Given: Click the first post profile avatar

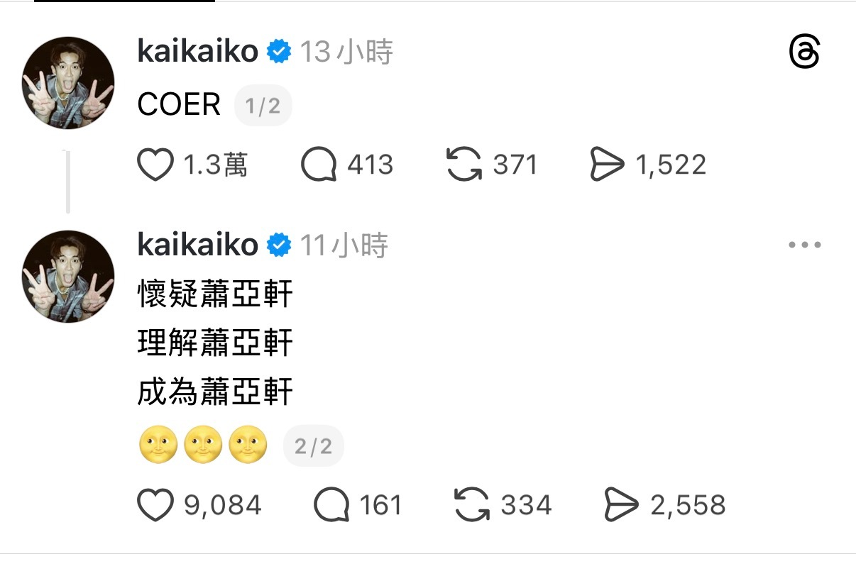Looking at the screenshot, I should [68, 83].
